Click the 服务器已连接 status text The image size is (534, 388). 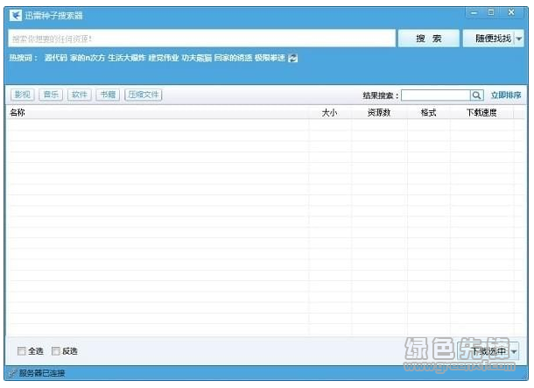[x=42, y=373]
